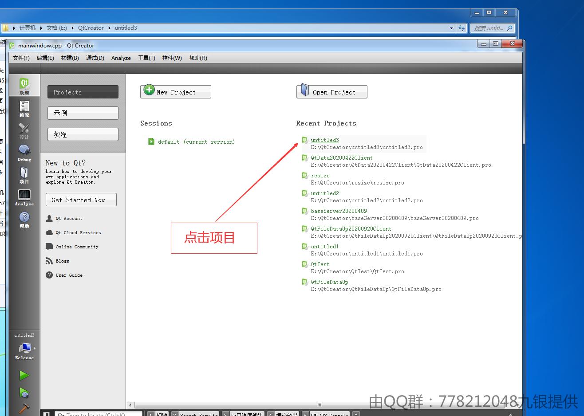Screen dimensions: 584x416
Task: Switch to Debug mode
Action: click(24, 153)
